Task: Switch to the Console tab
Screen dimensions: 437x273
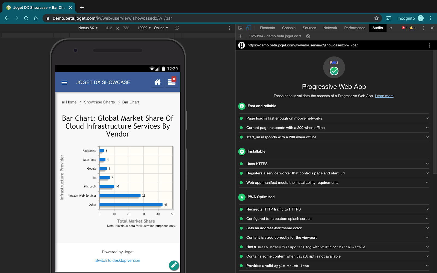Action: click(x=289, y=28)
